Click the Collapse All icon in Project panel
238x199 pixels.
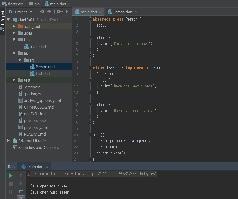pyautogui.click(x=49, y=12)
